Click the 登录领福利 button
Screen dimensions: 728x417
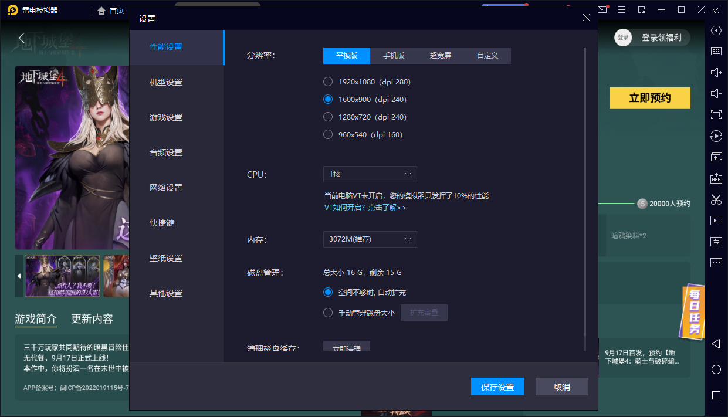tap(662, 38)
